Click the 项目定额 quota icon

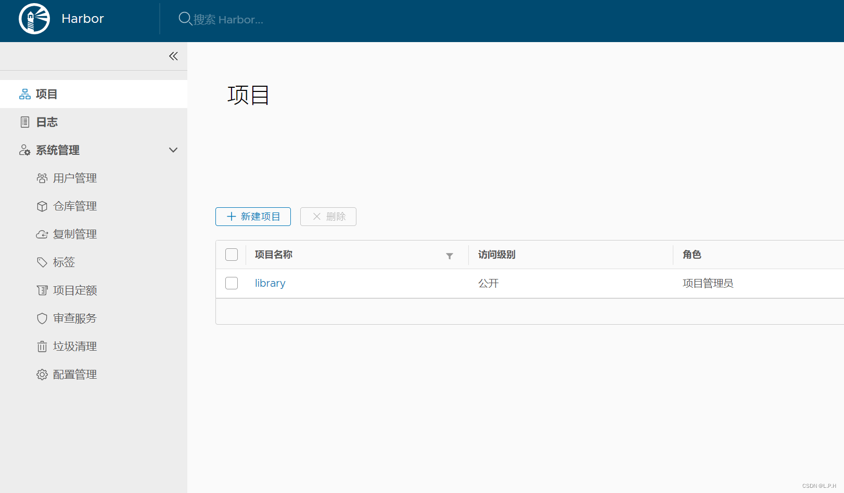(x=42, y=290)
